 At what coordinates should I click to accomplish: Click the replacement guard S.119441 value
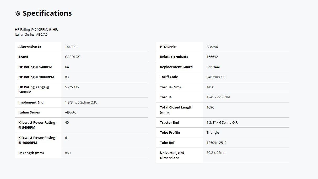click(x=213, y=67)
